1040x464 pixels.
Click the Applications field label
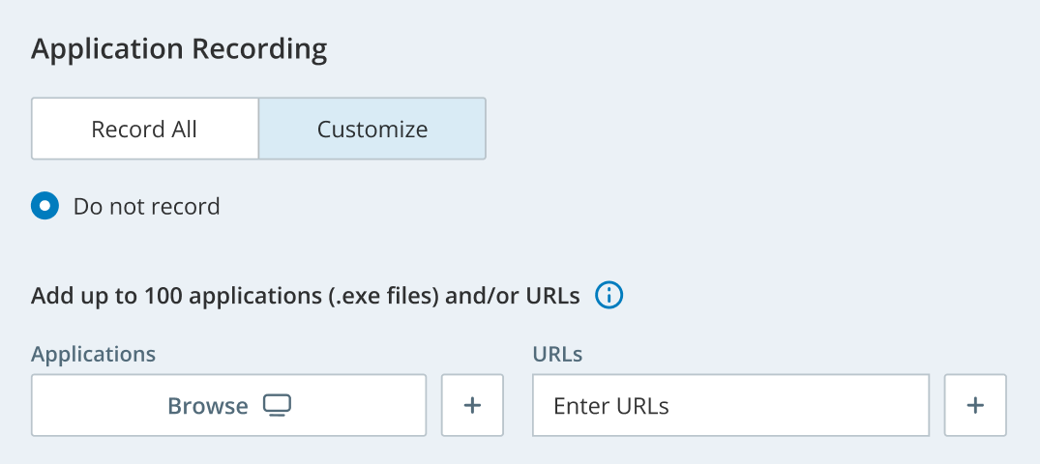coord(93,354)
